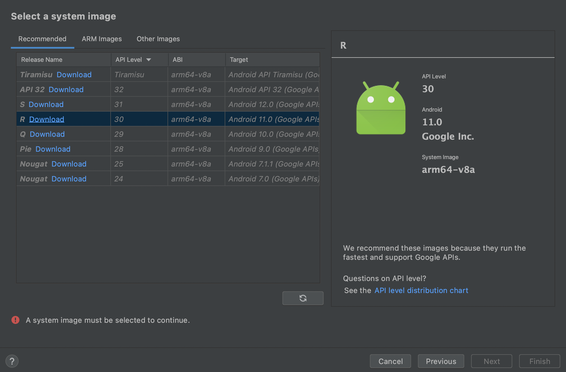Select the API level 25 cell
Viewport: 566px width, 372px height.
pos(139,164)
